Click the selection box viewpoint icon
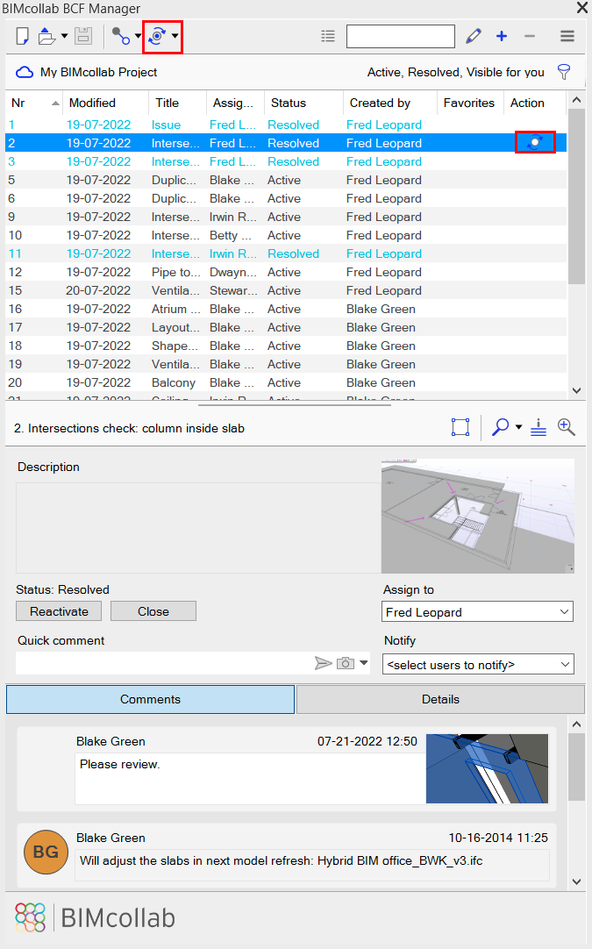This screenshot has height=949, width=592. coord(460,427)
